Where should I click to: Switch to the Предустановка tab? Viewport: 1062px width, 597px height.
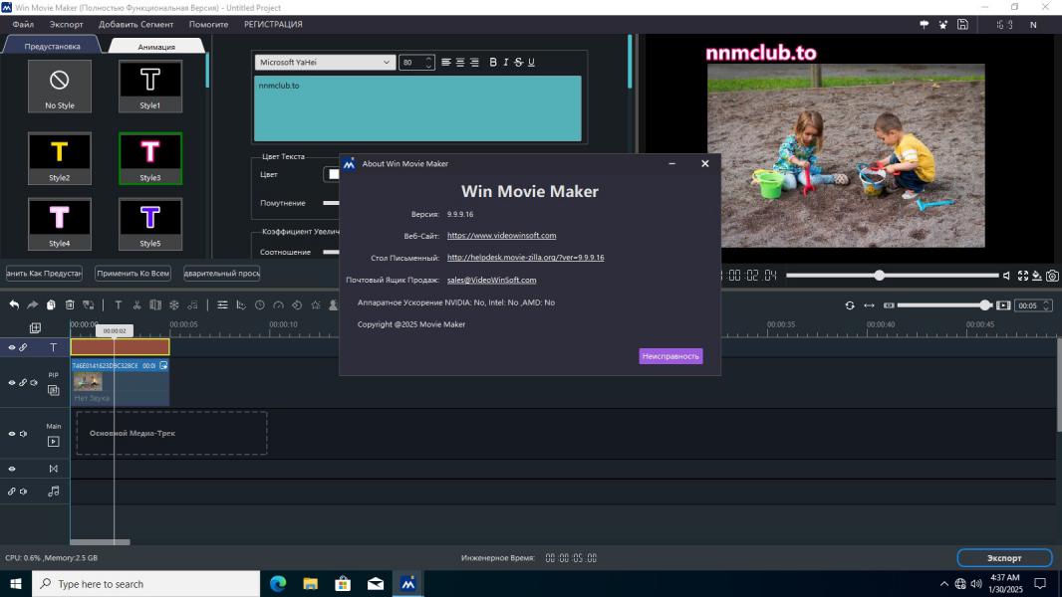[52, 46]
